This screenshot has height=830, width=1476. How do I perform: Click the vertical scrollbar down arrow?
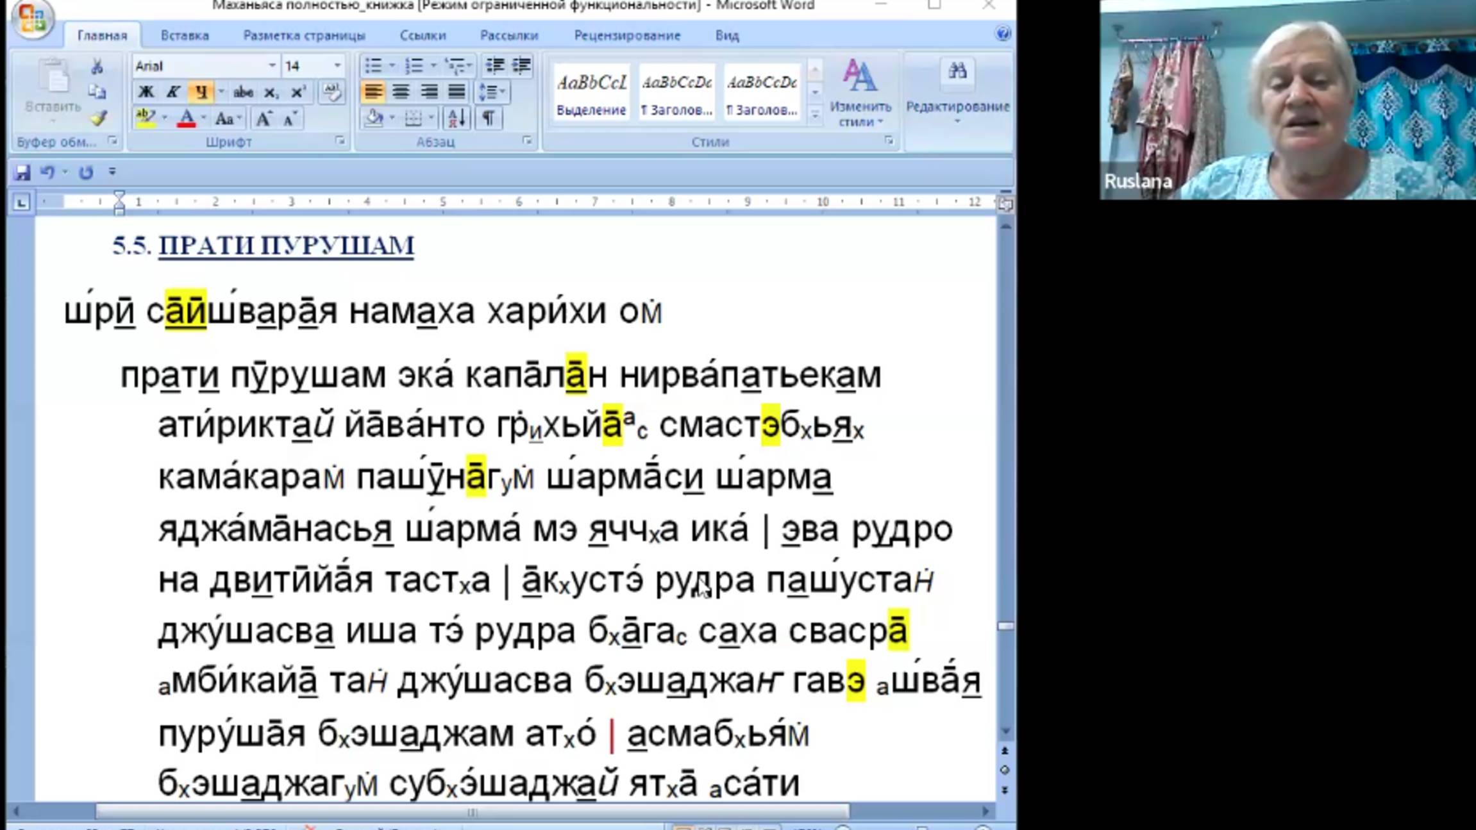tap(1005, 732)
